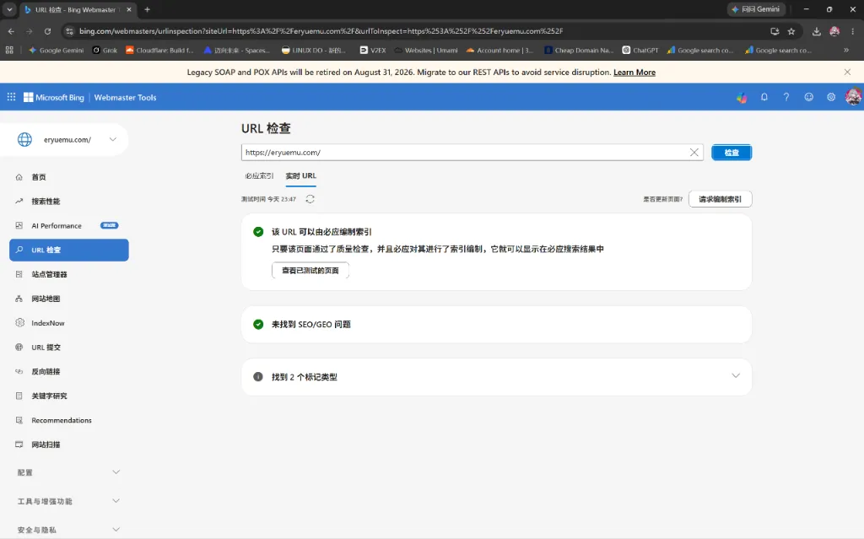Screen dimensions: 864x539
Task: Open the account avatar in Webmaster header
Action: click(854, 97)
